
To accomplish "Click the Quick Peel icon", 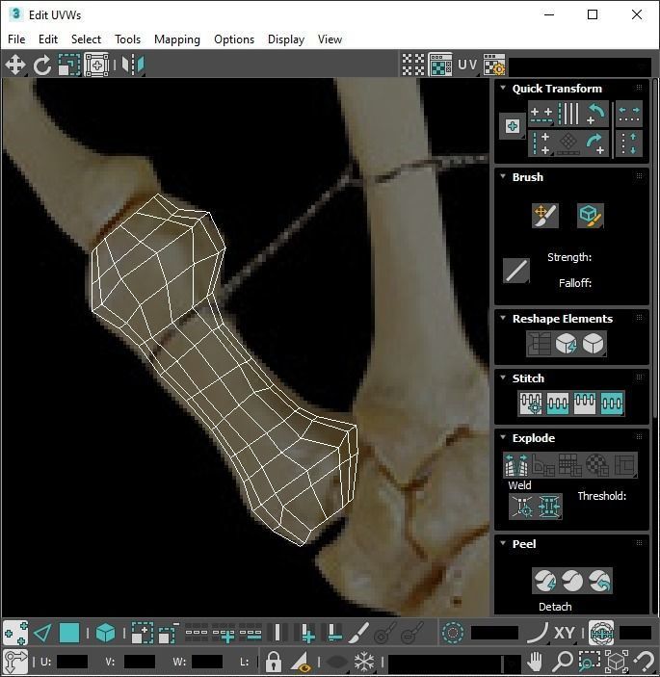I will coord(545,581).
